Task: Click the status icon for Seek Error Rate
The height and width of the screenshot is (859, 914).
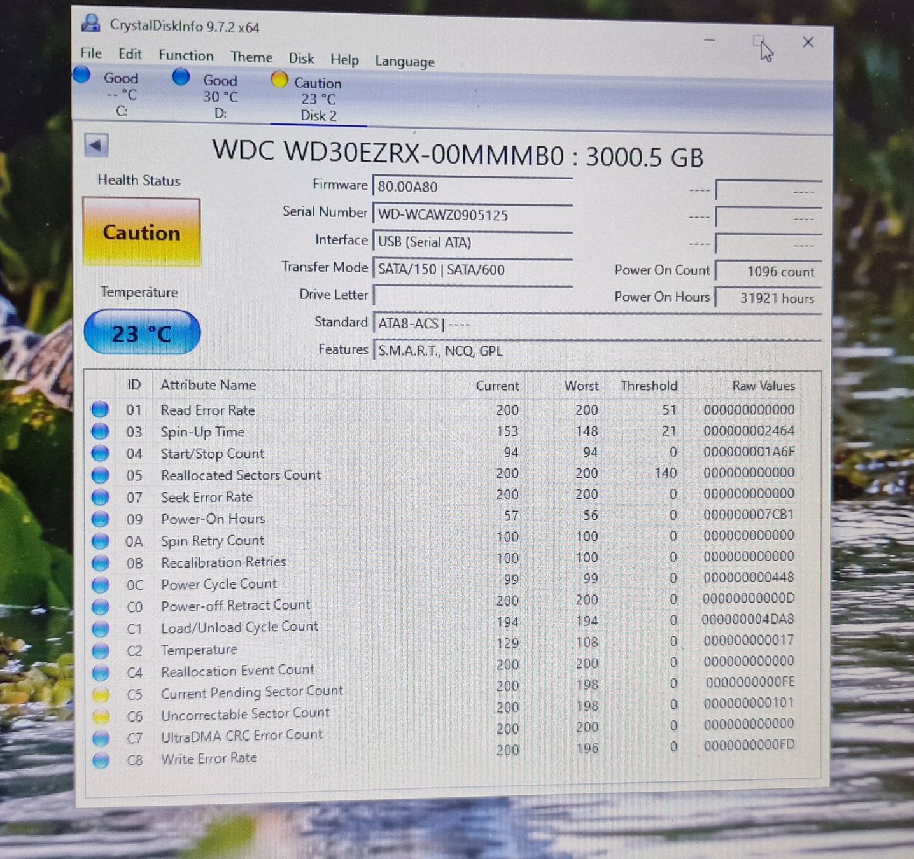Action: pyautogui.click(x=100, y=497)
